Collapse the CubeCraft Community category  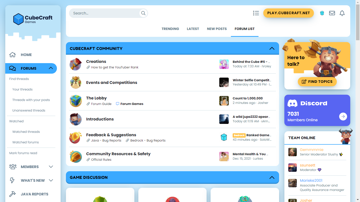(272, 48)
